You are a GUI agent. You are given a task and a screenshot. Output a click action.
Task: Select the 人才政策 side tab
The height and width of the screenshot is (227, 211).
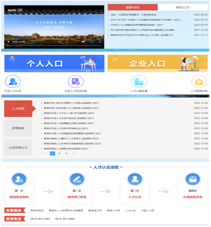18,109
